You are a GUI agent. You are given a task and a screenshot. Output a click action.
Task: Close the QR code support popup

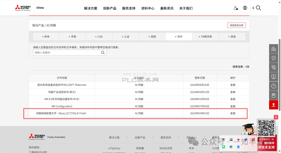[x=276, y=117]
